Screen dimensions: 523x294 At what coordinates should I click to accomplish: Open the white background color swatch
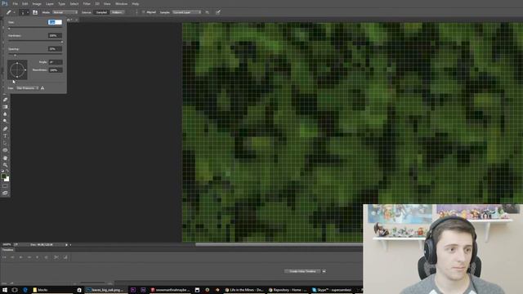point(7,180)
